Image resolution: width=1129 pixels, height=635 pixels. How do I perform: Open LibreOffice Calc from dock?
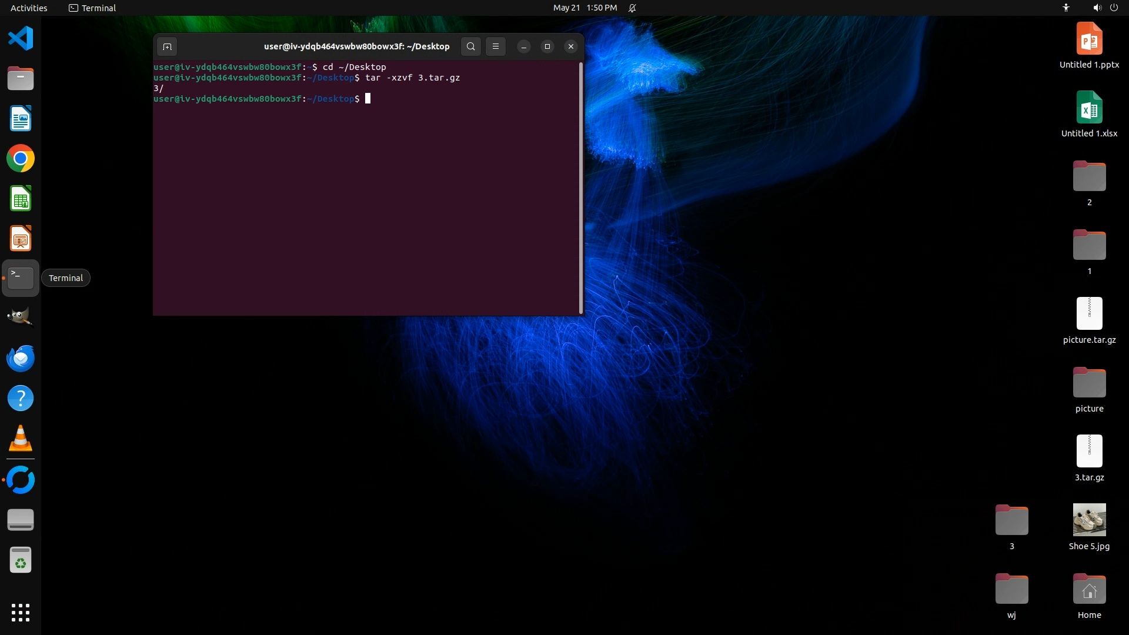[x=21, y=199]
